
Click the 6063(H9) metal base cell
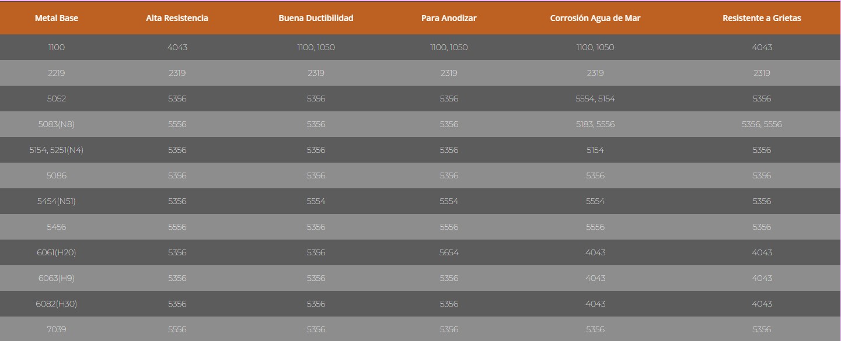[57, 278]
